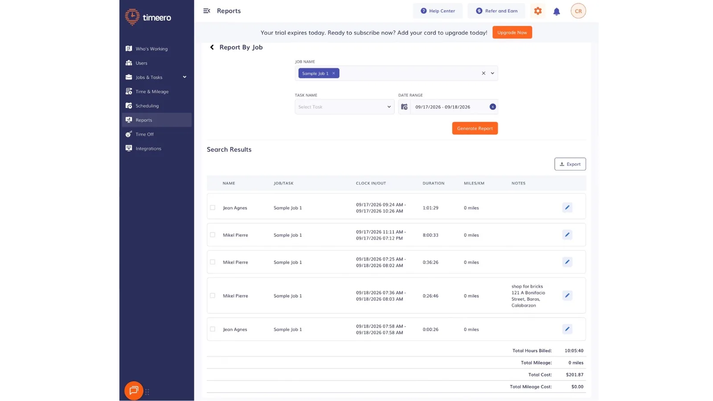Select Jean Agnes 1:01:29 row checkbox

click(213, 208)
